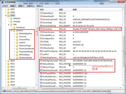The width and height of the screenshot is (126, 94).
Task: Click the PreambleMode folder icon
Action: coord(17,52)
